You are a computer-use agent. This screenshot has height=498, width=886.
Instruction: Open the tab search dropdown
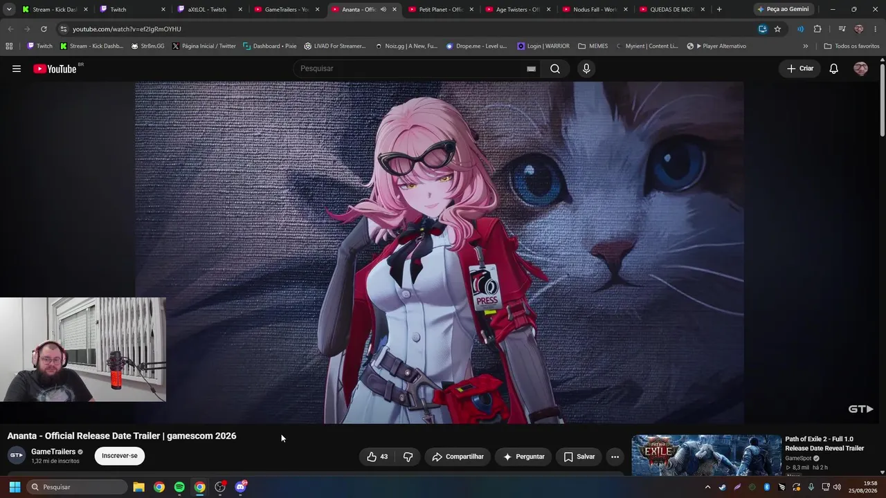(x=9, y=10)
